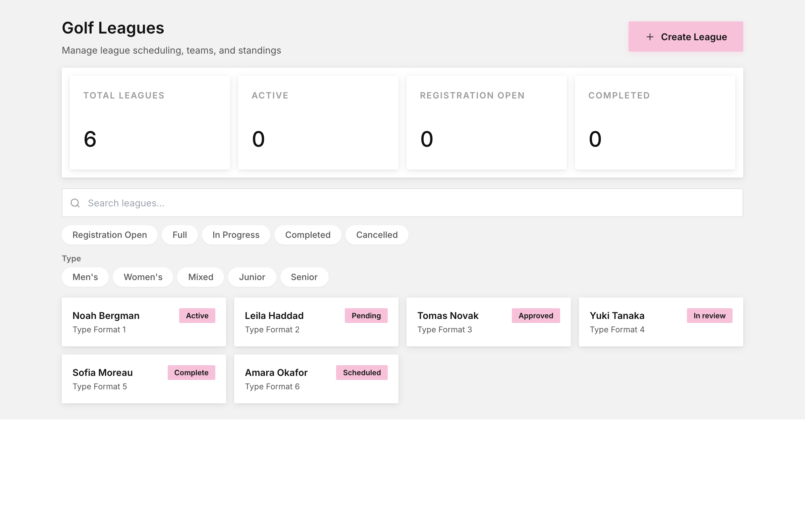Image resolution: width=805 pixels, height=528 pixels.
Task: Click the plus icon in Create League
Action: (650, 37)
